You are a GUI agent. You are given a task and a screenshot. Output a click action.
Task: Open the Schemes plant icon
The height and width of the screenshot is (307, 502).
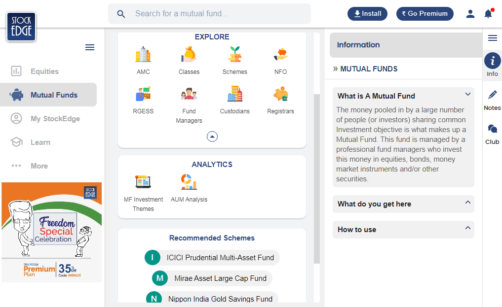234,54
